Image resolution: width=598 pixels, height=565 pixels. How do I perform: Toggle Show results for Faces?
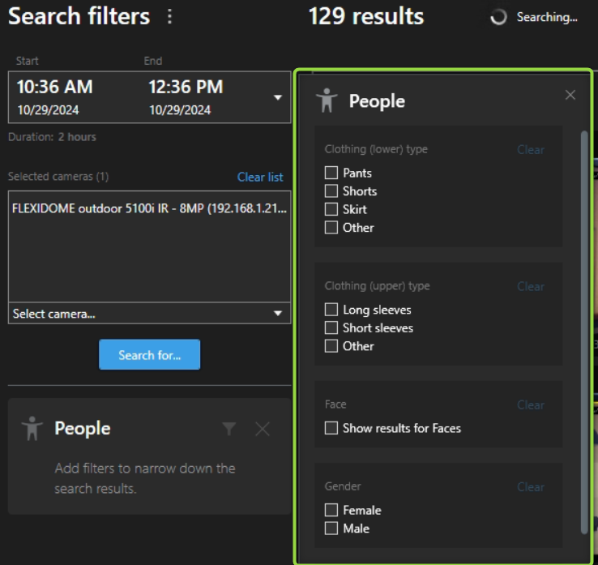click(331, 428)
